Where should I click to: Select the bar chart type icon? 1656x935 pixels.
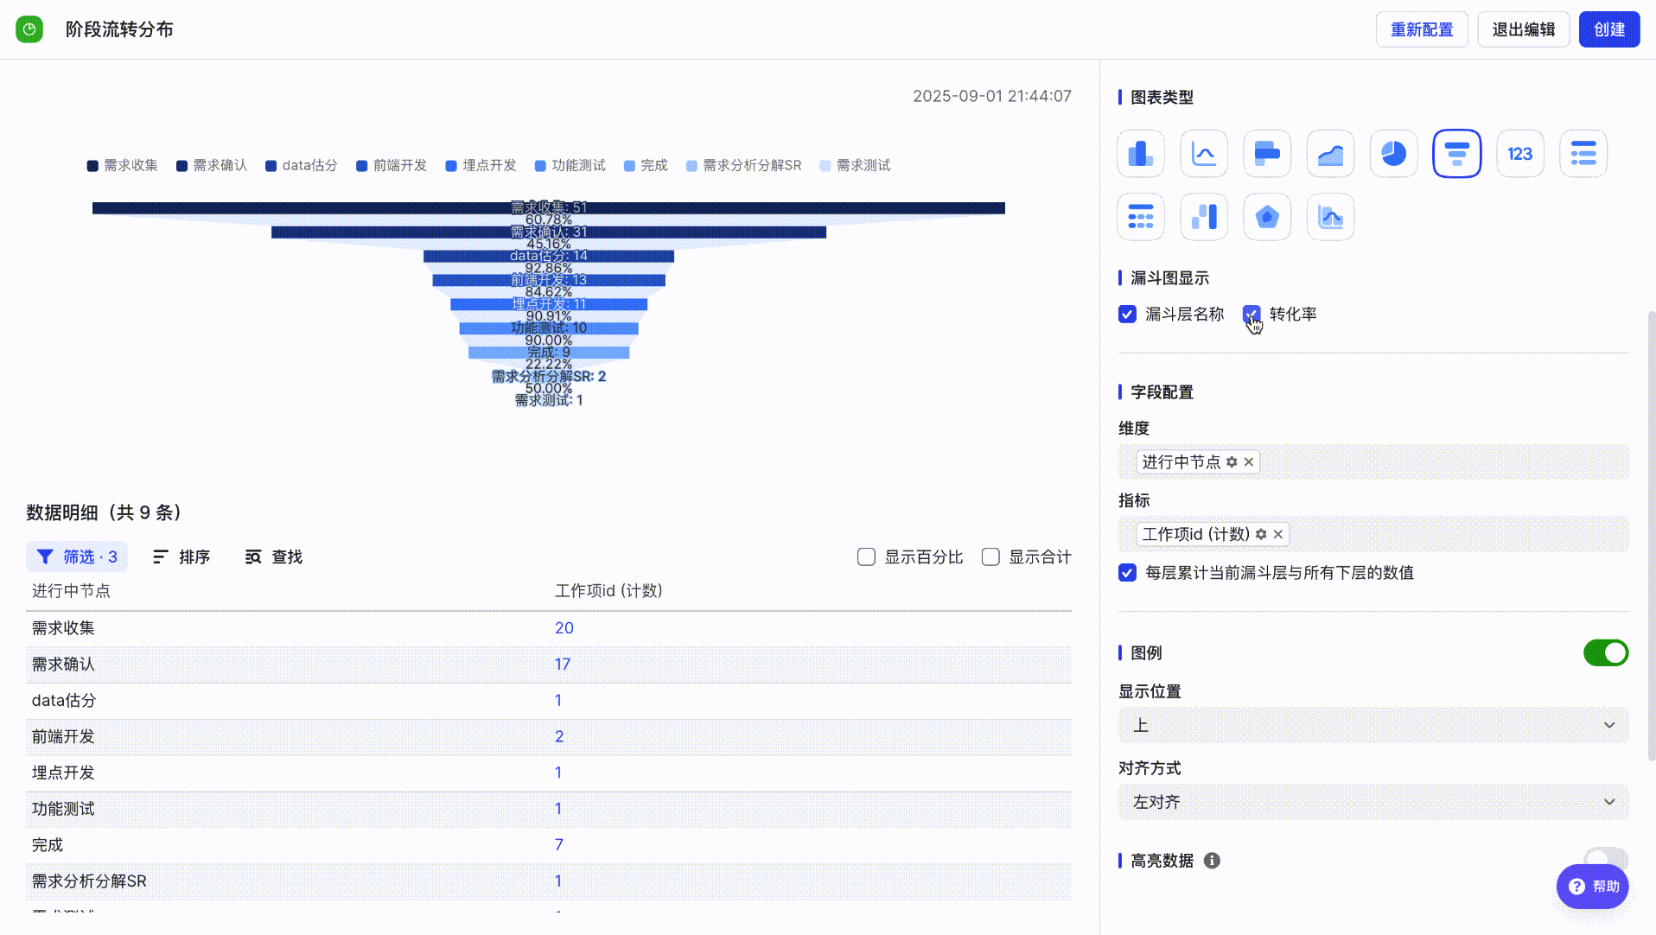[x=1140, y=154]
